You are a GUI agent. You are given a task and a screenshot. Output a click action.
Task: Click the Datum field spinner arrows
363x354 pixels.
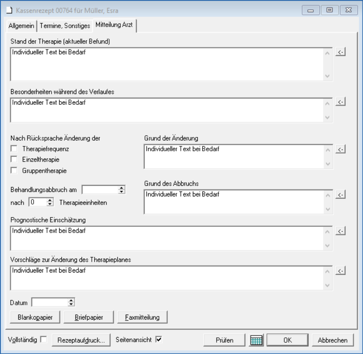(x=71, y=303)
